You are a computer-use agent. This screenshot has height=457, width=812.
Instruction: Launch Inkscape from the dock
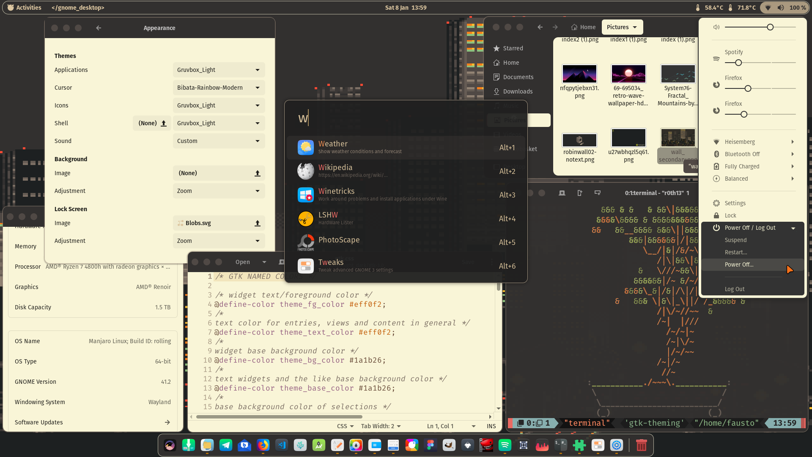coord(468,445)
